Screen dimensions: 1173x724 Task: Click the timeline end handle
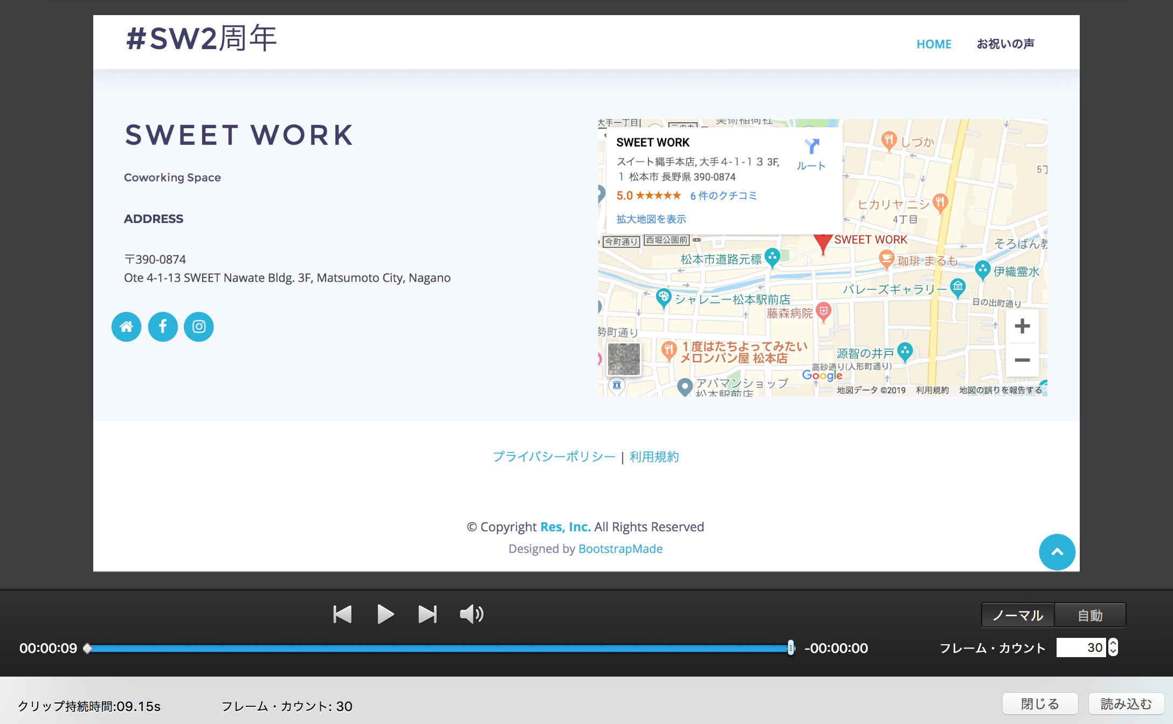coord(791,648)
